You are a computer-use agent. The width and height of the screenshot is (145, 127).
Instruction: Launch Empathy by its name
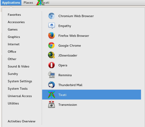click(x=65, y=26)
